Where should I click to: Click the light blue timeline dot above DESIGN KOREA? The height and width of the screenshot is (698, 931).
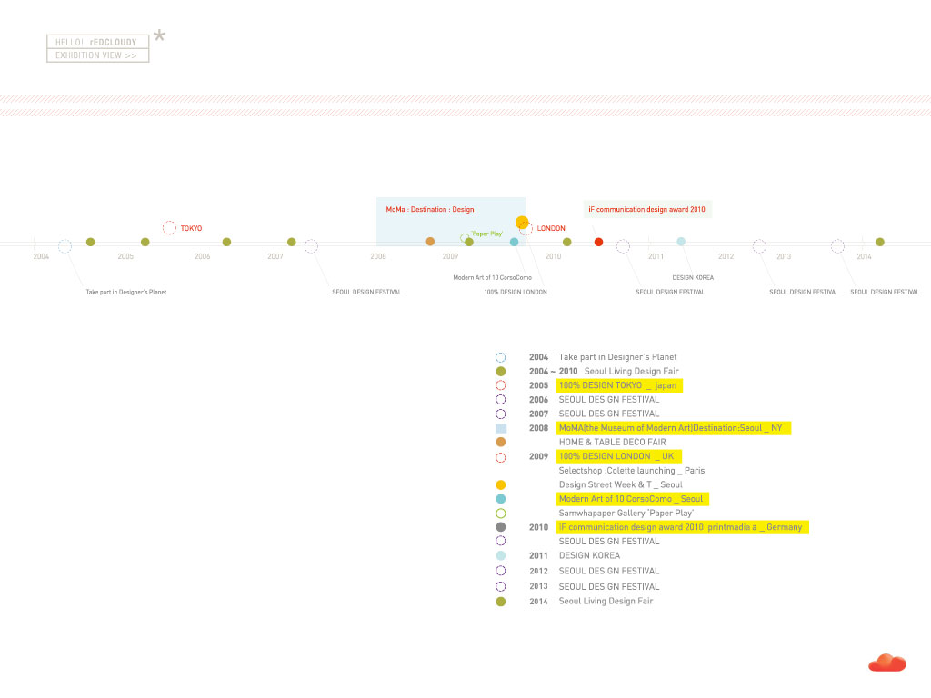(x=681, y=242)
